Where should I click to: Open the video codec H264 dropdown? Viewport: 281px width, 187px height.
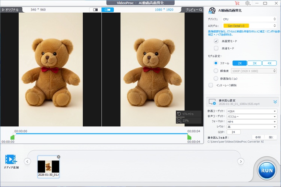(x=252, y=111)
